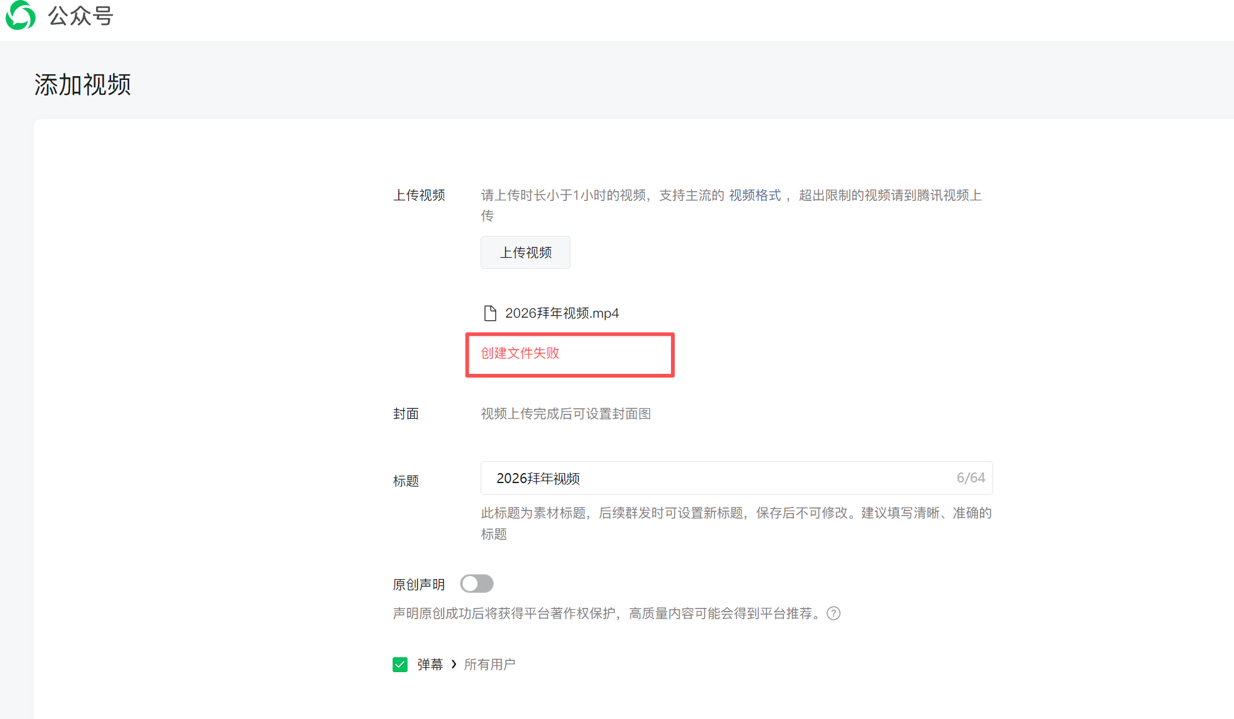Click the 6/64 character counter
This screenshot has height=719, width=1234.
[x=971, y=478]
